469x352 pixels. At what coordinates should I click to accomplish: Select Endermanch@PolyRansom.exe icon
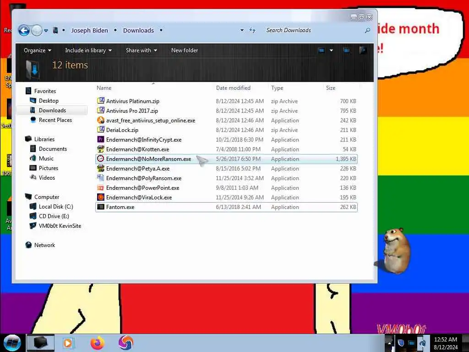[x=101, y=178]
